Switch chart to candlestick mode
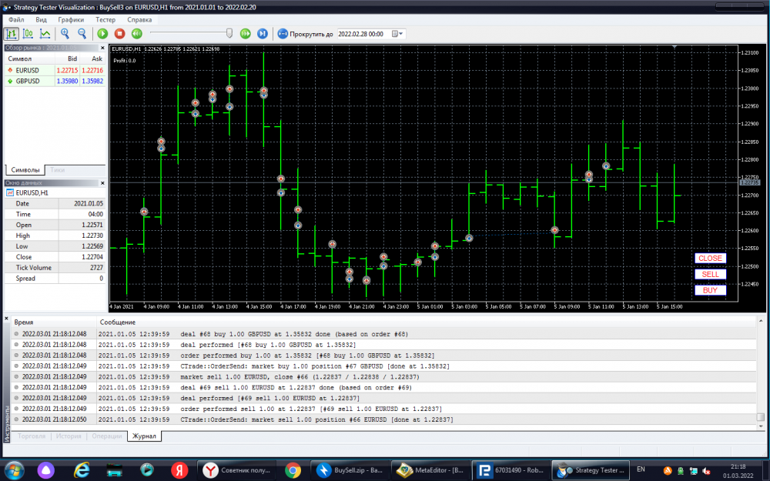This screenshot has width=770, height=481. pos(28,34)
